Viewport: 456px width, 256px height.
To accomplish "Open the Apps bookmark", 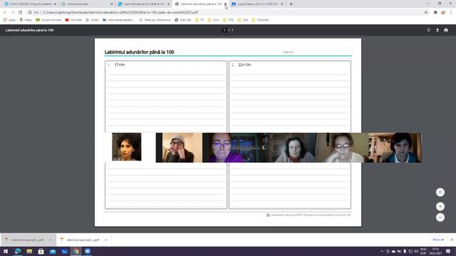I will (9, 20).
